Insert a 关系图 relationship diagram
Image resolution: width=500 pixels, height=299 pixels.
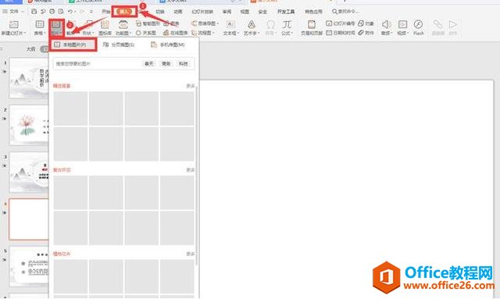tap(146, 33)
